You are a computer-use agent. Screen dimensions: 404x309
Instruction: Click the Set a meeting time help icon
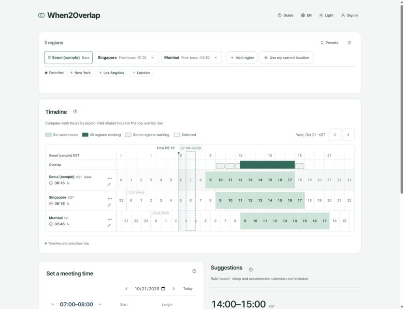pos(194,271)
